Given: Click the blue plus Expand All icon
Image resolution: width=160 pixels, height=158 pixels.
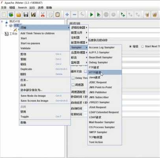Looking at the screenshot, I should point(67,15).
